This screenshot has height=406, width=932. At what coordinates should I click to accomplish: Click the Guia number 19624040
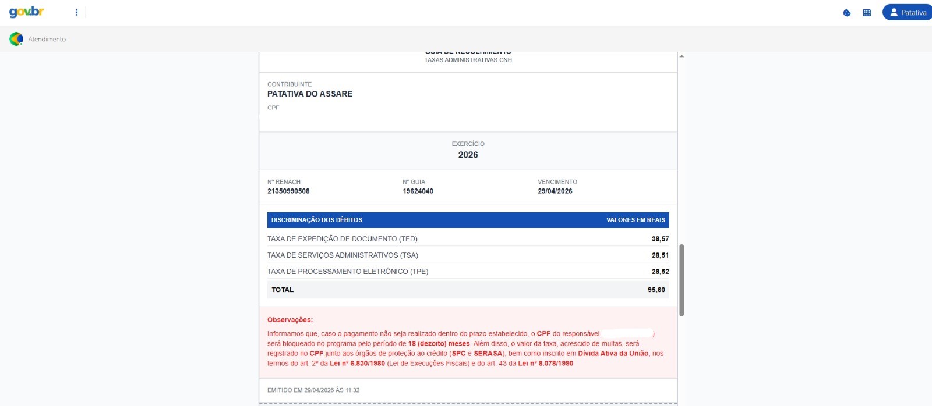coord(418,191)
